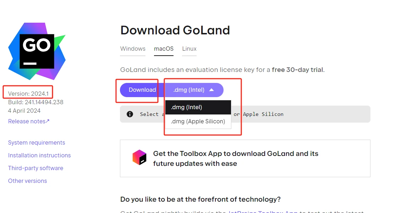Click the JetBrains Toolbox App link

click(263, 212)
